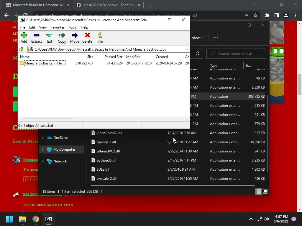Viewport: 302px width, 226px height.
Task: Switch to the Minecraft Basics In Herobrine tab
Action: tap(38, 5)
